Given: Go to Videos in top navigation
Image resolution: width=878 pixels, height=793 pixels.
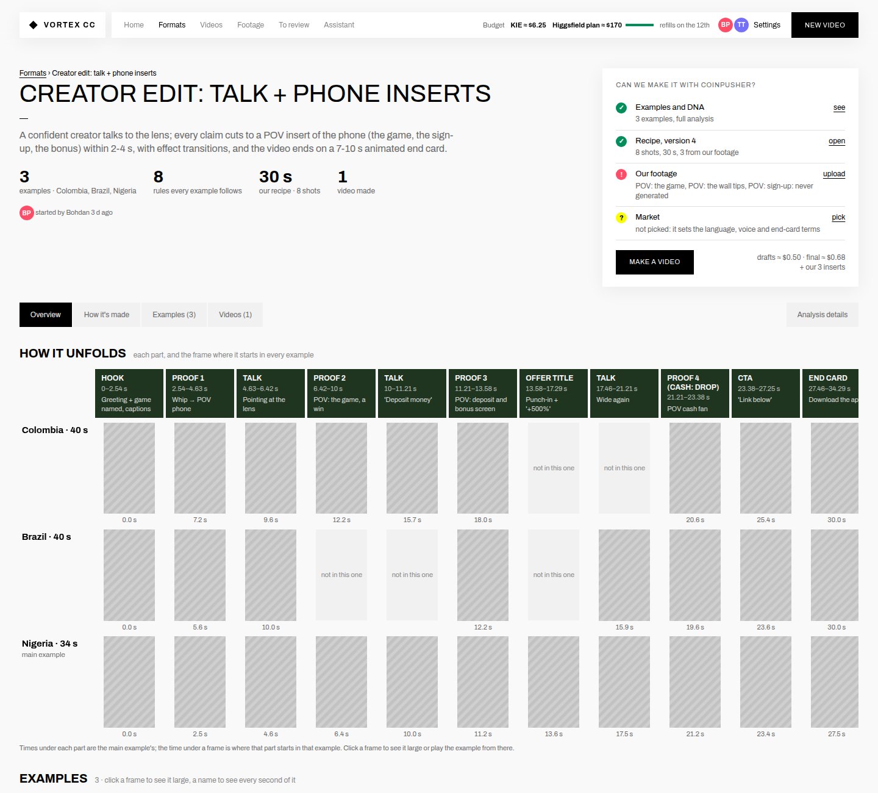Looking at the screenshot, I should [211, 25].
